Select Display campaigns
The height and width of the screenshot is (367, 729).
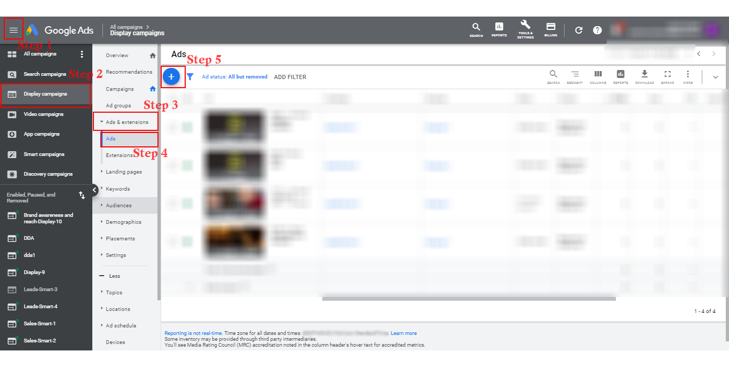coord(46,94)
